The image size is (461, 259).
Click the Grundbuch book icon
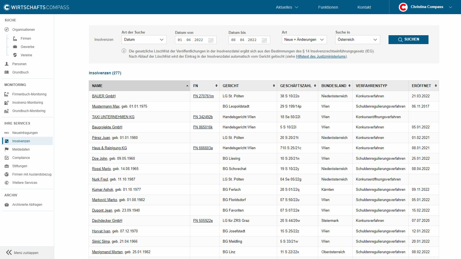click(7, 72)
